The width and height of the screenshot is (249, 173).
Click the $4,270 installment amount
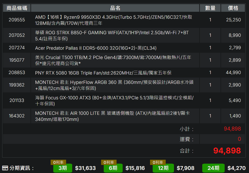click(237, 168)
